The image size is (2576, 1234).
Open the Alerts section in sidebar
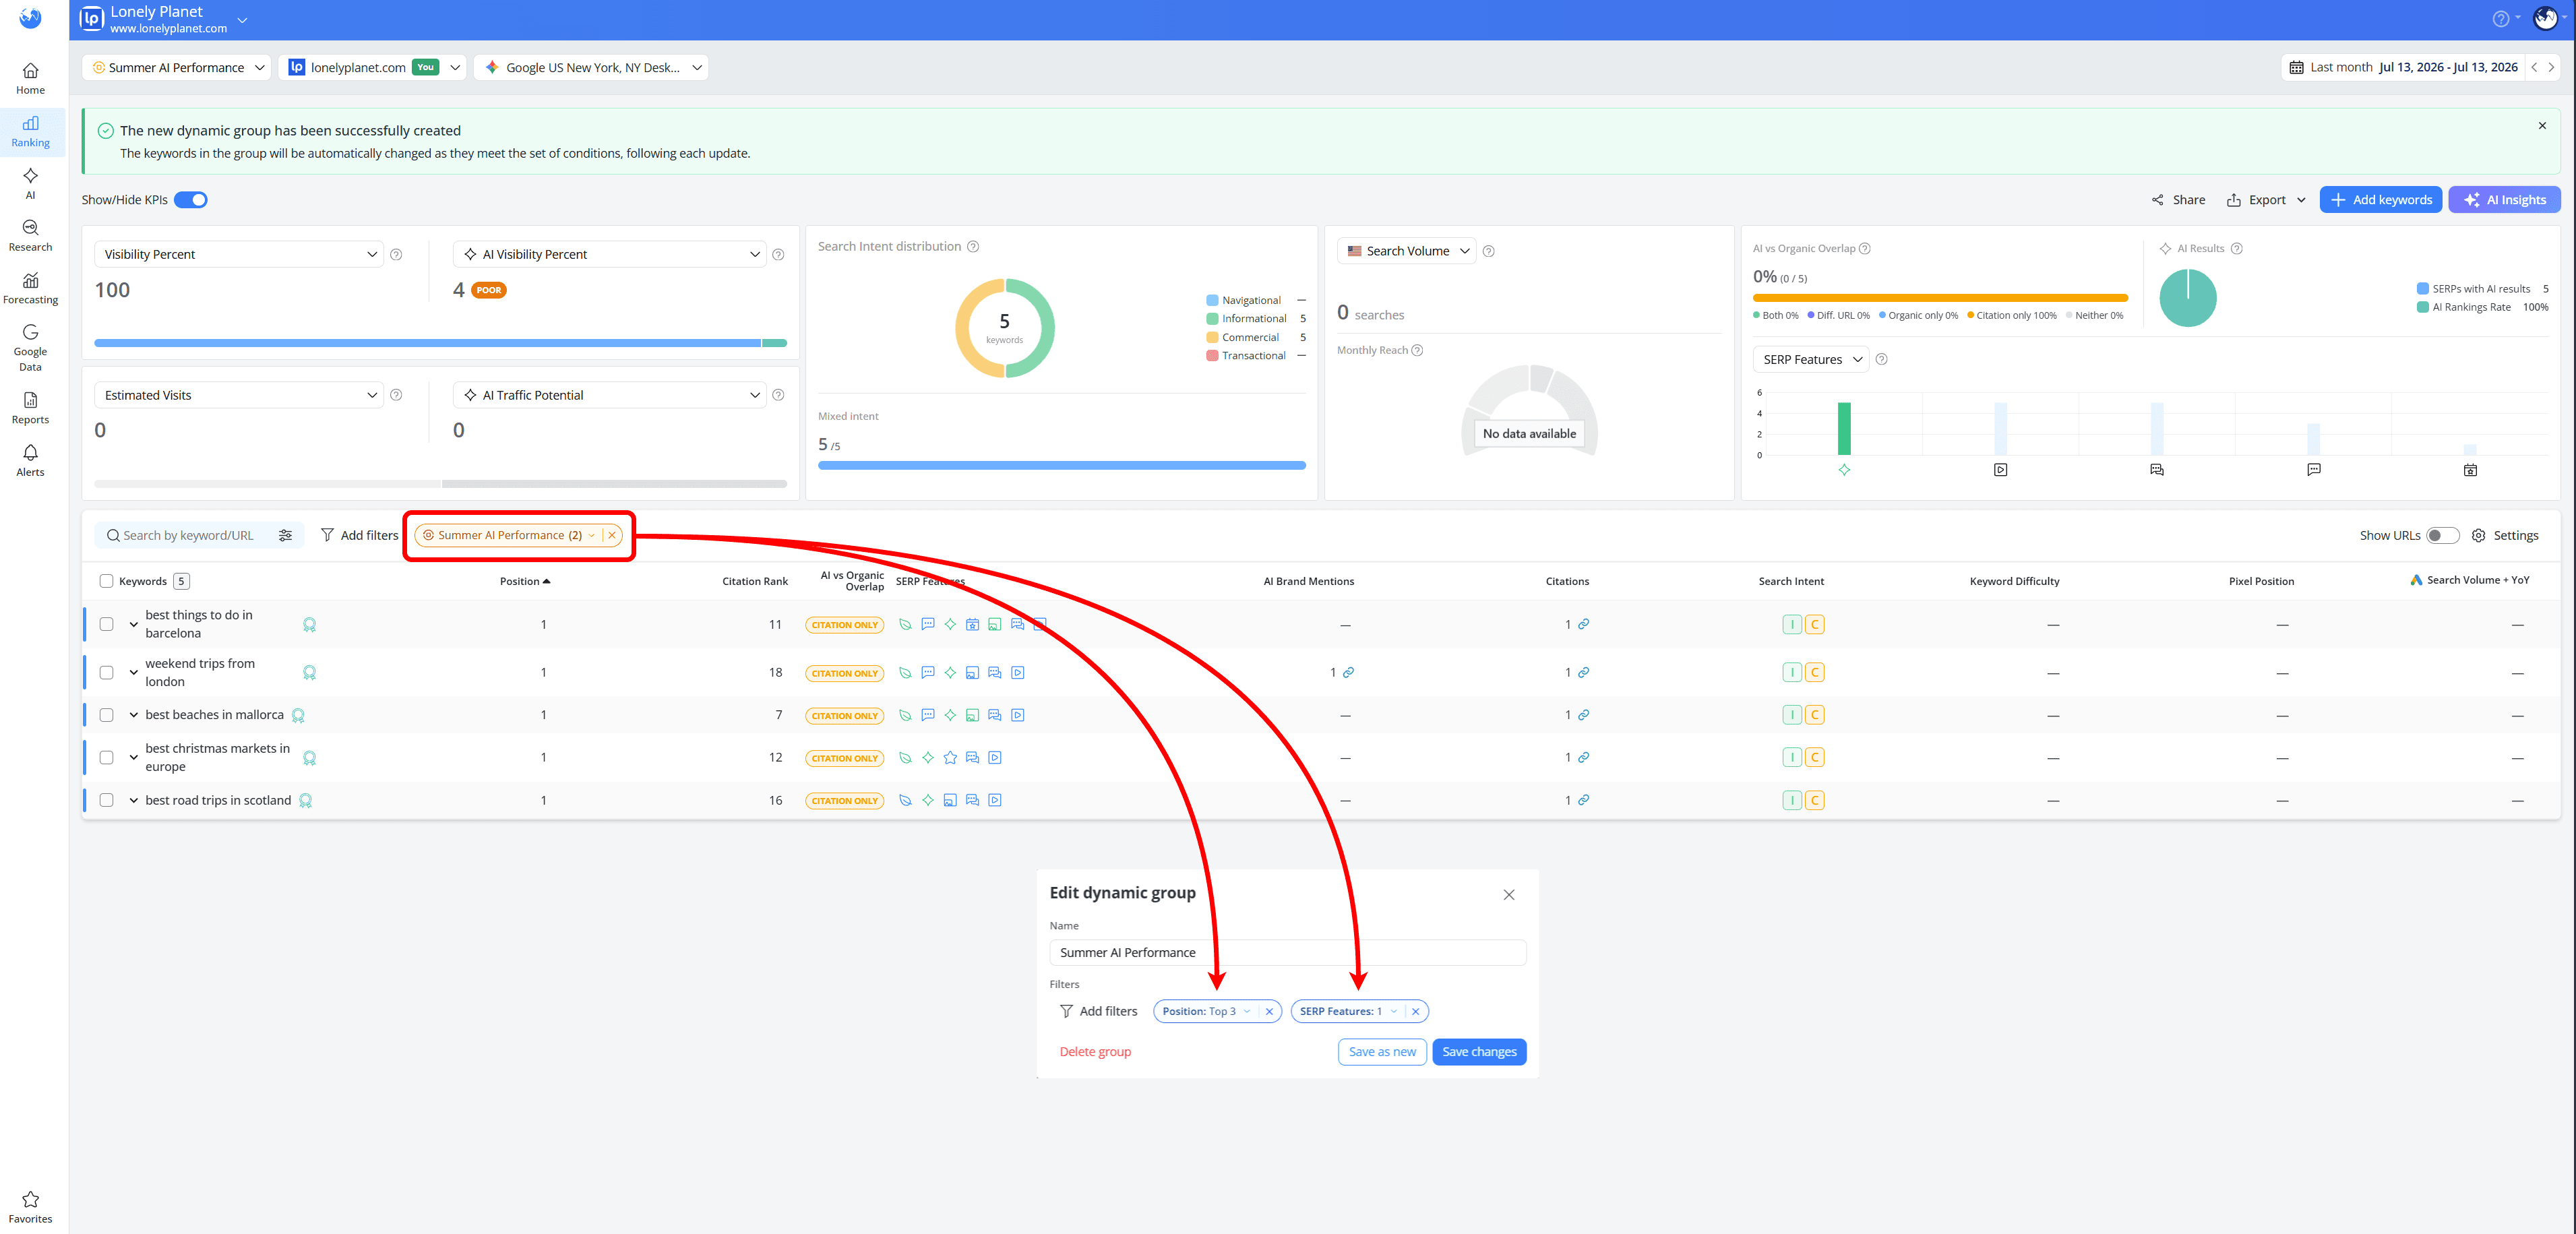coord(30,461)
